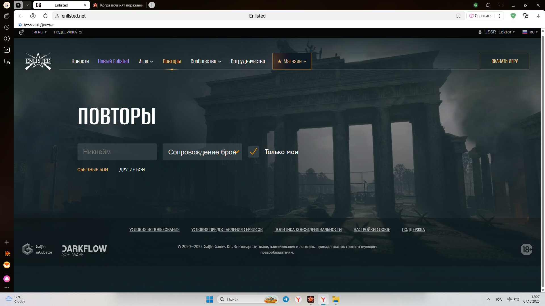
Task: Reload the page with refresh icon
Action: (x=45, y=16)
